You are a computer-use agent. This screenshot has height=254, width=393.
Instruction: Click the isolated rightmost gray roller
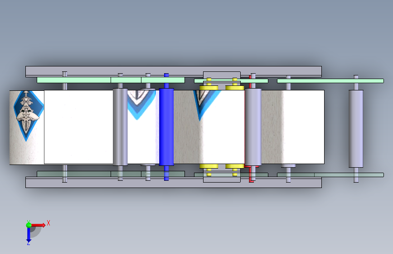click(356, 129)
